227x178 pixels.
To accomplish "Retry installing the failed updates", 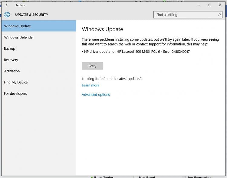I will point(92,66).
